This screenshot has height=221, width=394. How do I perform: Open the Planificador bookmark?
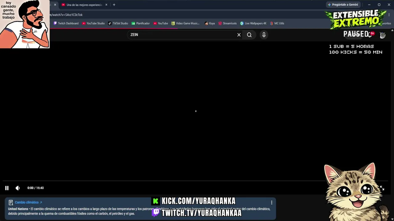coord(141,23)
